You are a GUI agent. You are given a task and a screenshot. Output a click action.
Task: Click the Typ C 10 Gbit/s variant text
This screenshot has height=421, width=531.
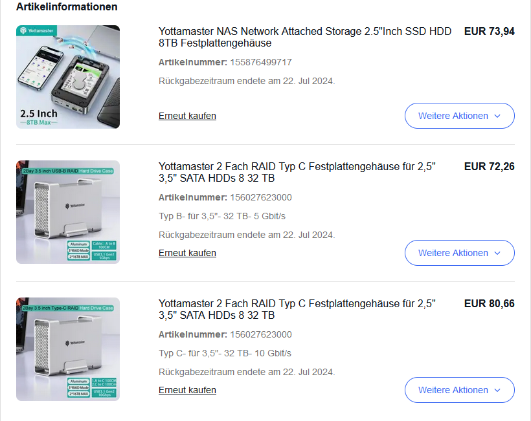click(225, 353)
